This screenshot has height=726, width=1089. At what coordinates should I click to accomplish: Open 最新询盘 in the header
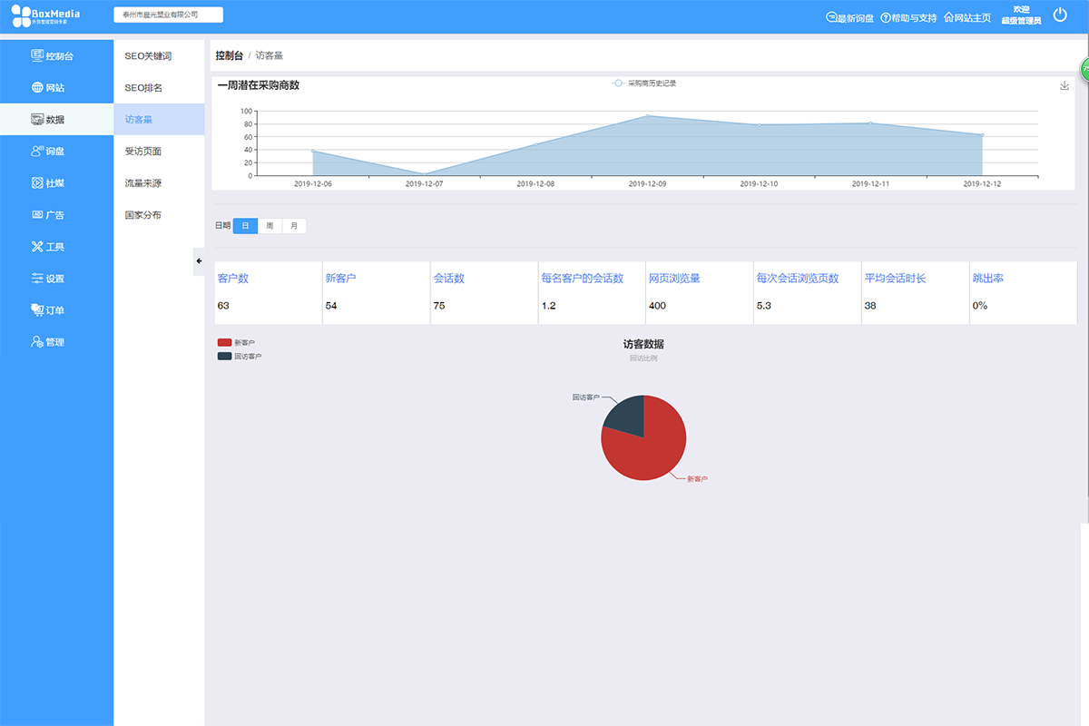point(850,18)
